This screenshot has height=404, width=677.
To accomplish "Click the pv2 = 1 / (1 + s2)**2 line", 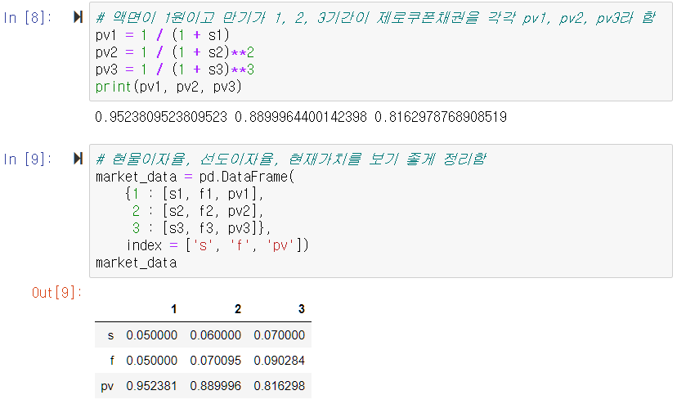I will click(175, 52).
